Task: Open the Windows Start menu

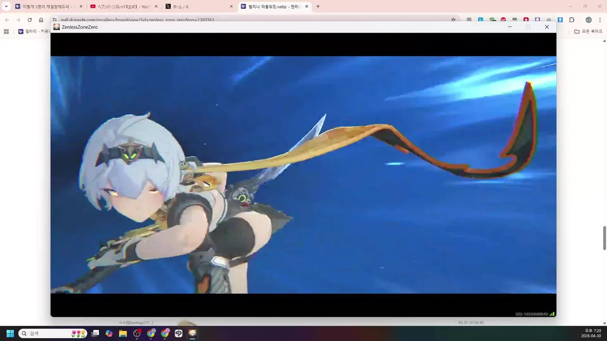Action: pos(10,333)
